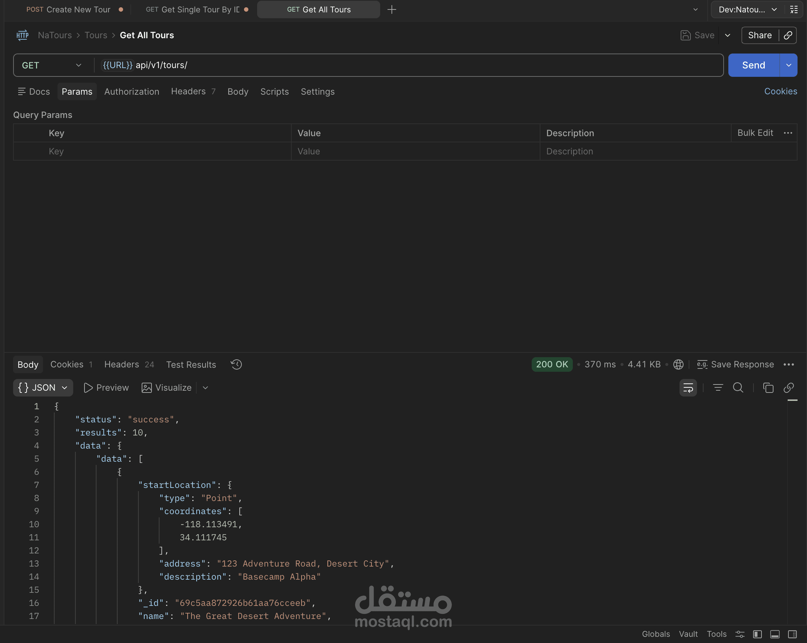This screenshot has height=643, width=807.
Task: Open the Cookies link
Action: tap(780, 91)
